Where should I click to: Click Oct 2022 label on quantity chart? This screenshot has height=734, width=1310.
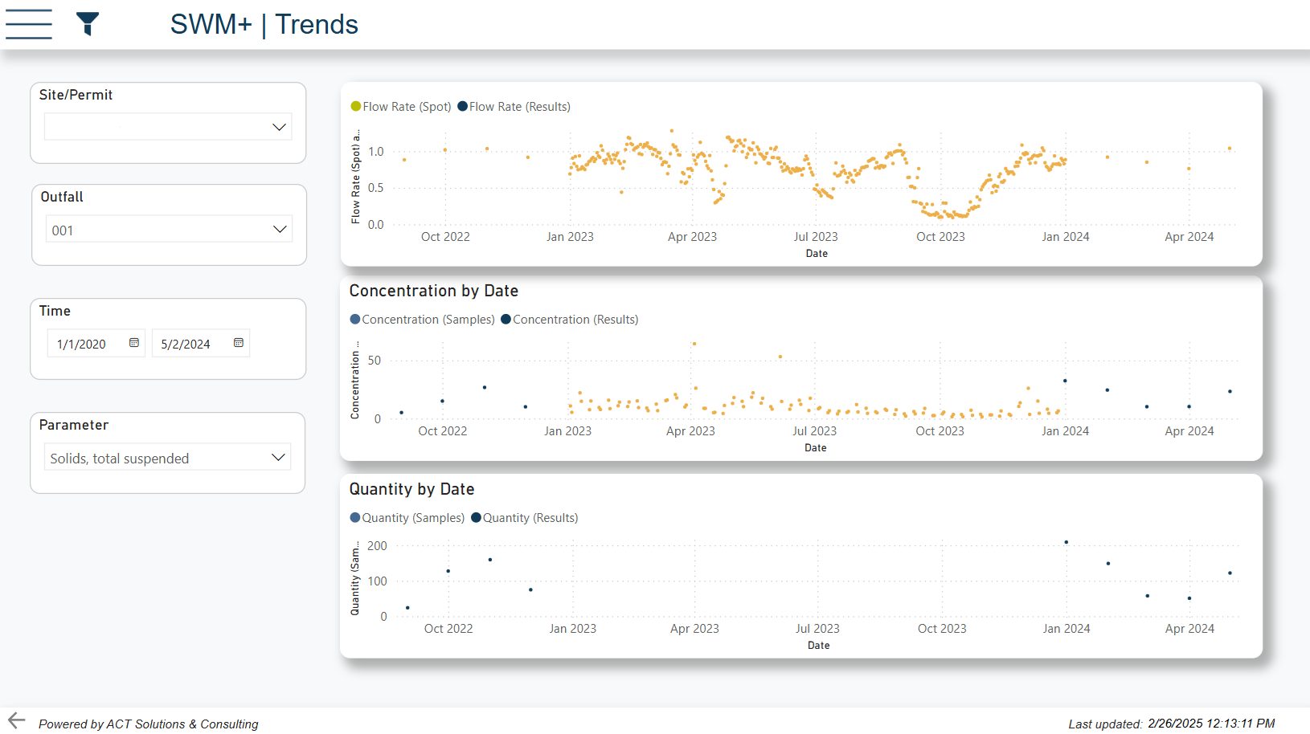[448, 629]
